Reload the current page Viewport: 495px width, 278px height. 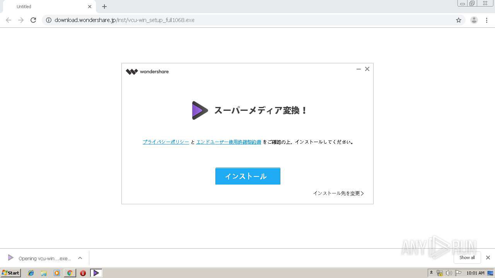pos(33,20)
